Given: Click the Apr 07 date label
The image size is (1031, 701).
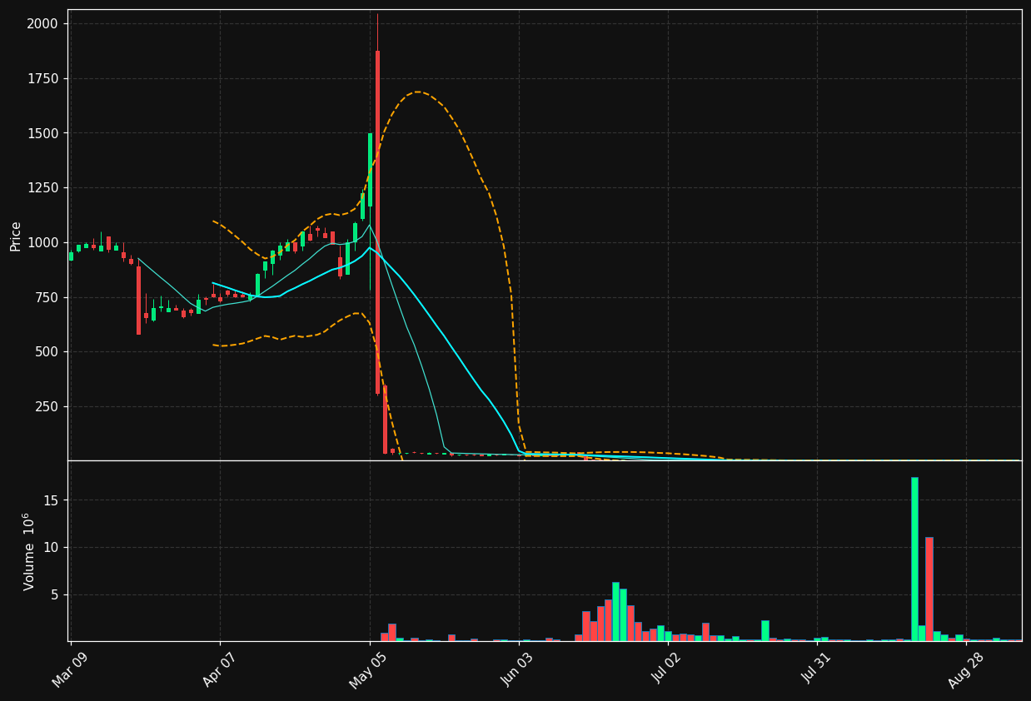Looking at the screenshot, I should [x=220, y=669].
